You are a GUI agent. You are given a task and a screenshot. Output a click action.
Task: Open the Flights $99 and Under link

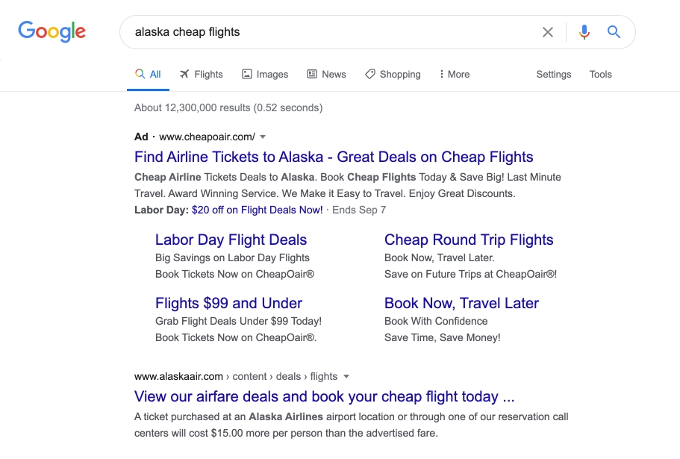228,303
